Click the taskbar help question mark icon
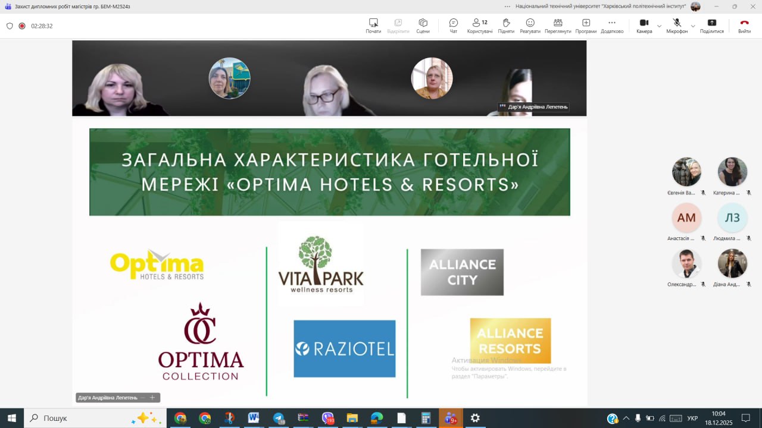Screen dimensions: 762x428 (x=612, y=418)
